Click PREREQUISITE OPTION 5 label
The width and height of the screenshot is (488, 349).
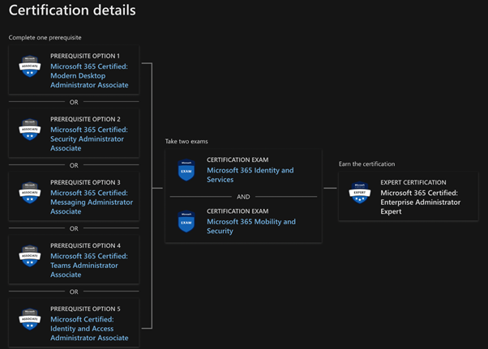85,309
